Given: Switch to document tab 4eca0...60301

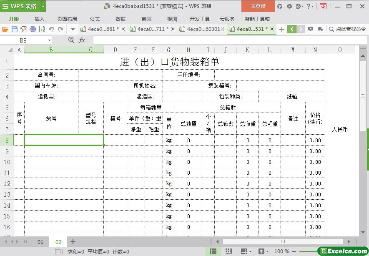Looking at the screenshot, I should 200,29.
